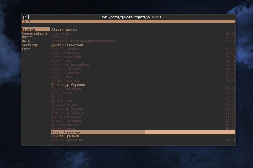Image resolution: width=253 pixels, height=168 pixels.
Task: Choose Юрий Меньшов in friends list
Action: pyautogui.click(x=63, y=100)
